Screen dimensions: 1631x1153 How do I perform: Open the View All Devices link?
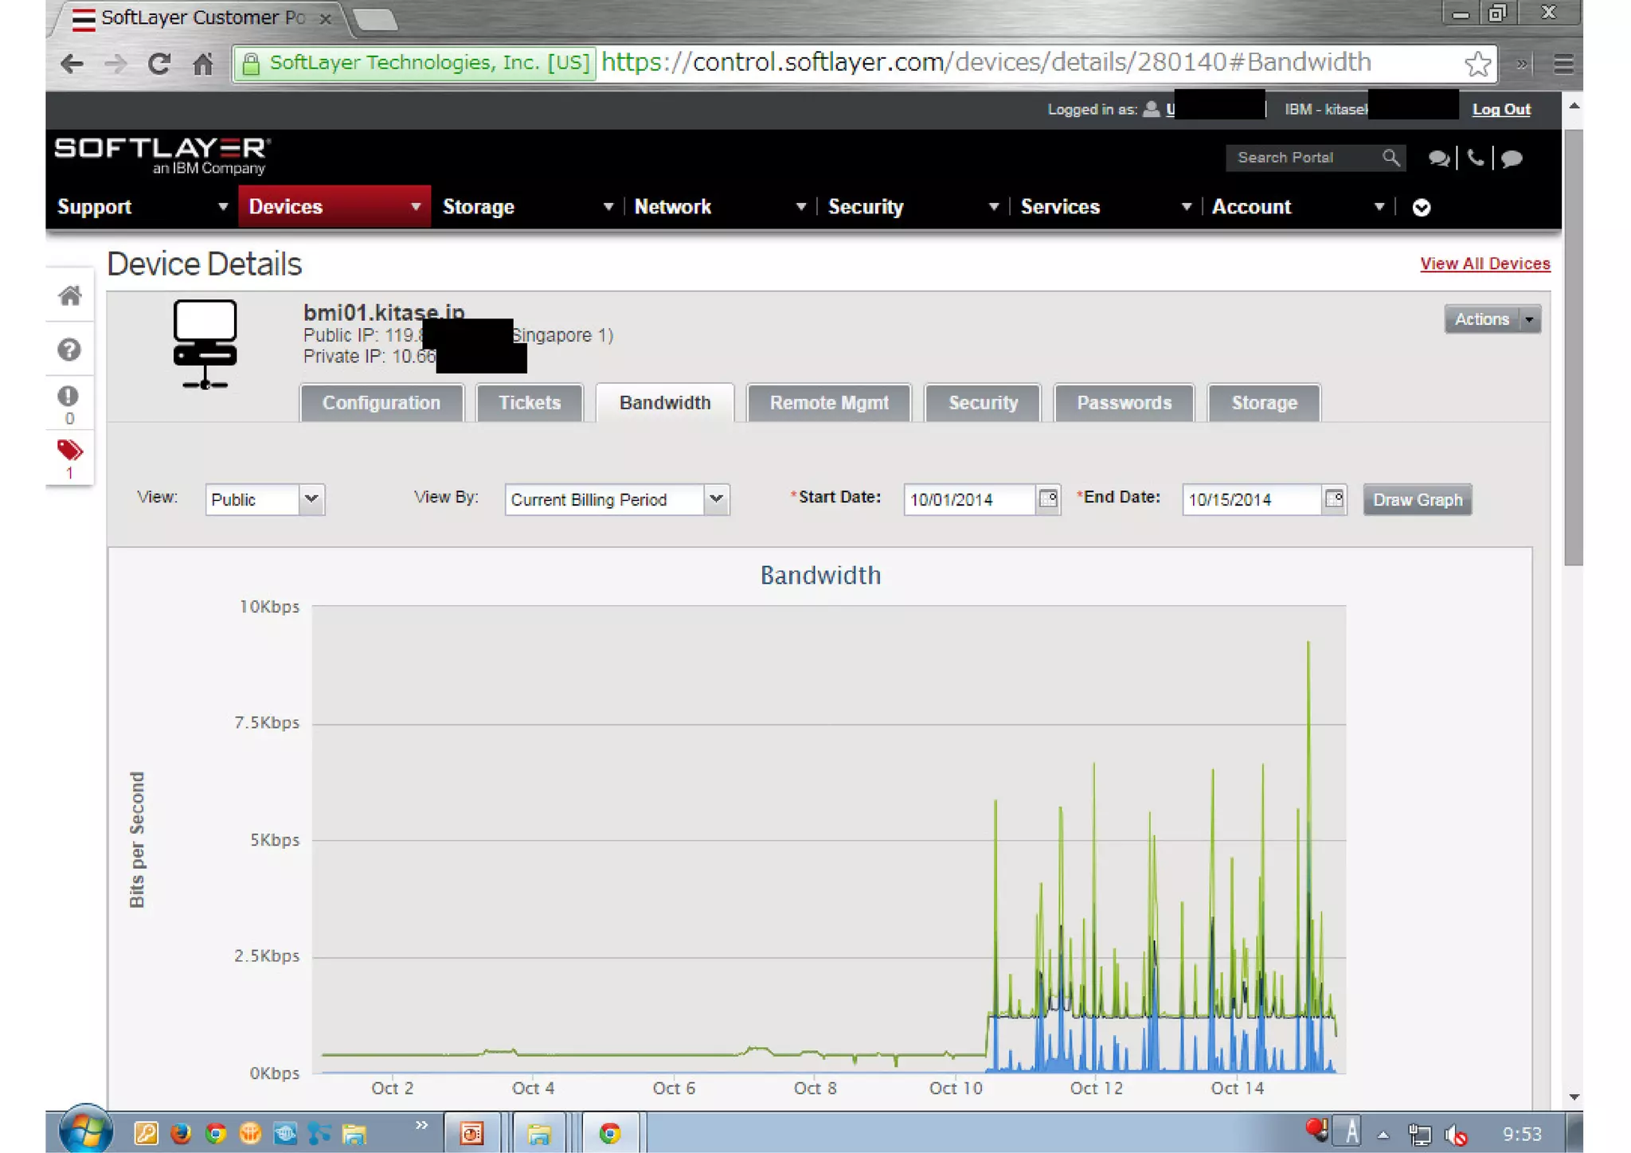1484,264
